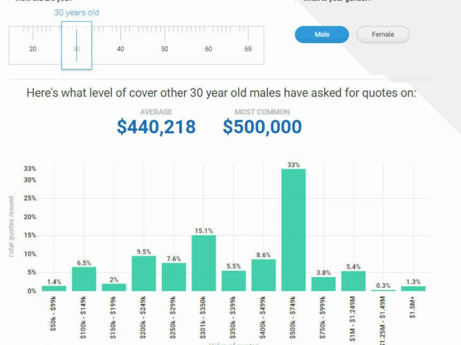Click the $500,000 most common value
The width and height of the screenshot is (461, 345).
pyautogui.click(x=262, y=127)
